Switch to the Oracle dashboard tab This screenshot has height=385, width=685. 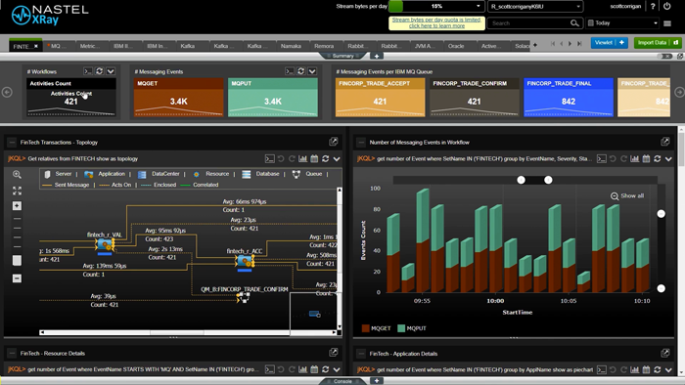pyautogui.click(x=456, y=46)
